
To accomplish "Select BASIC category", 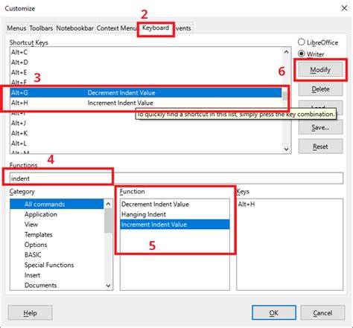I will pyautogui.click(x=57, y=255).
